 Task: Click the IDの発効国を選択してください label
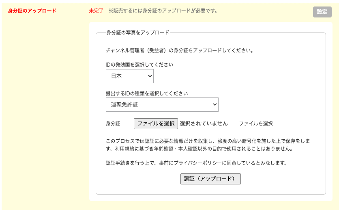click(139, 65)
